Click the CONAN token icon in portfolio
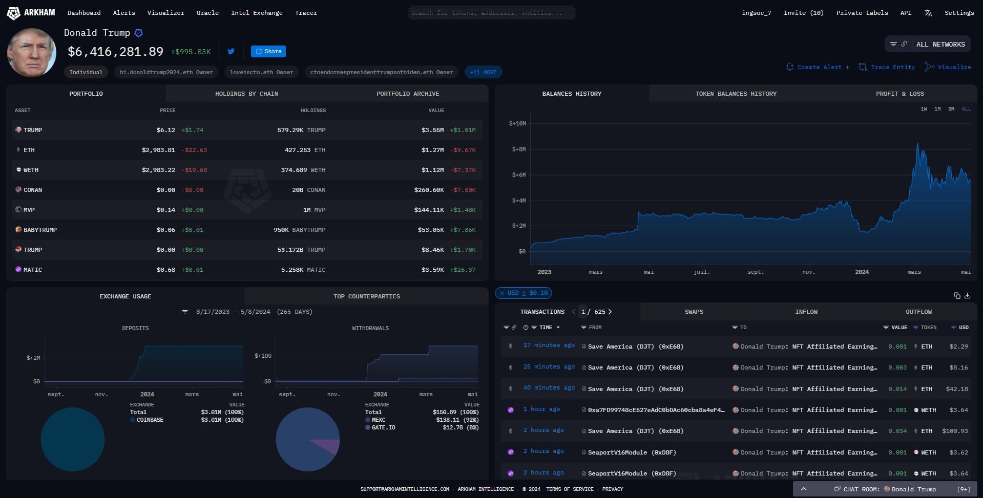The height and width of the screenshot is (498, 983). pyautogui.click(x=18, y=189)
